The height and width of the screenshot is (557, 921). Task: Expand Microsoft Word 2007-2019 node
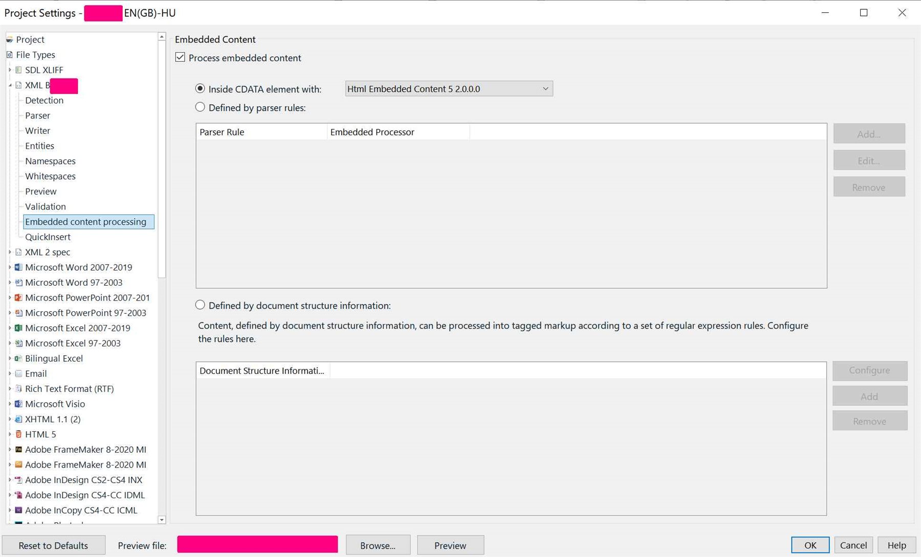(x=10, y=267)
